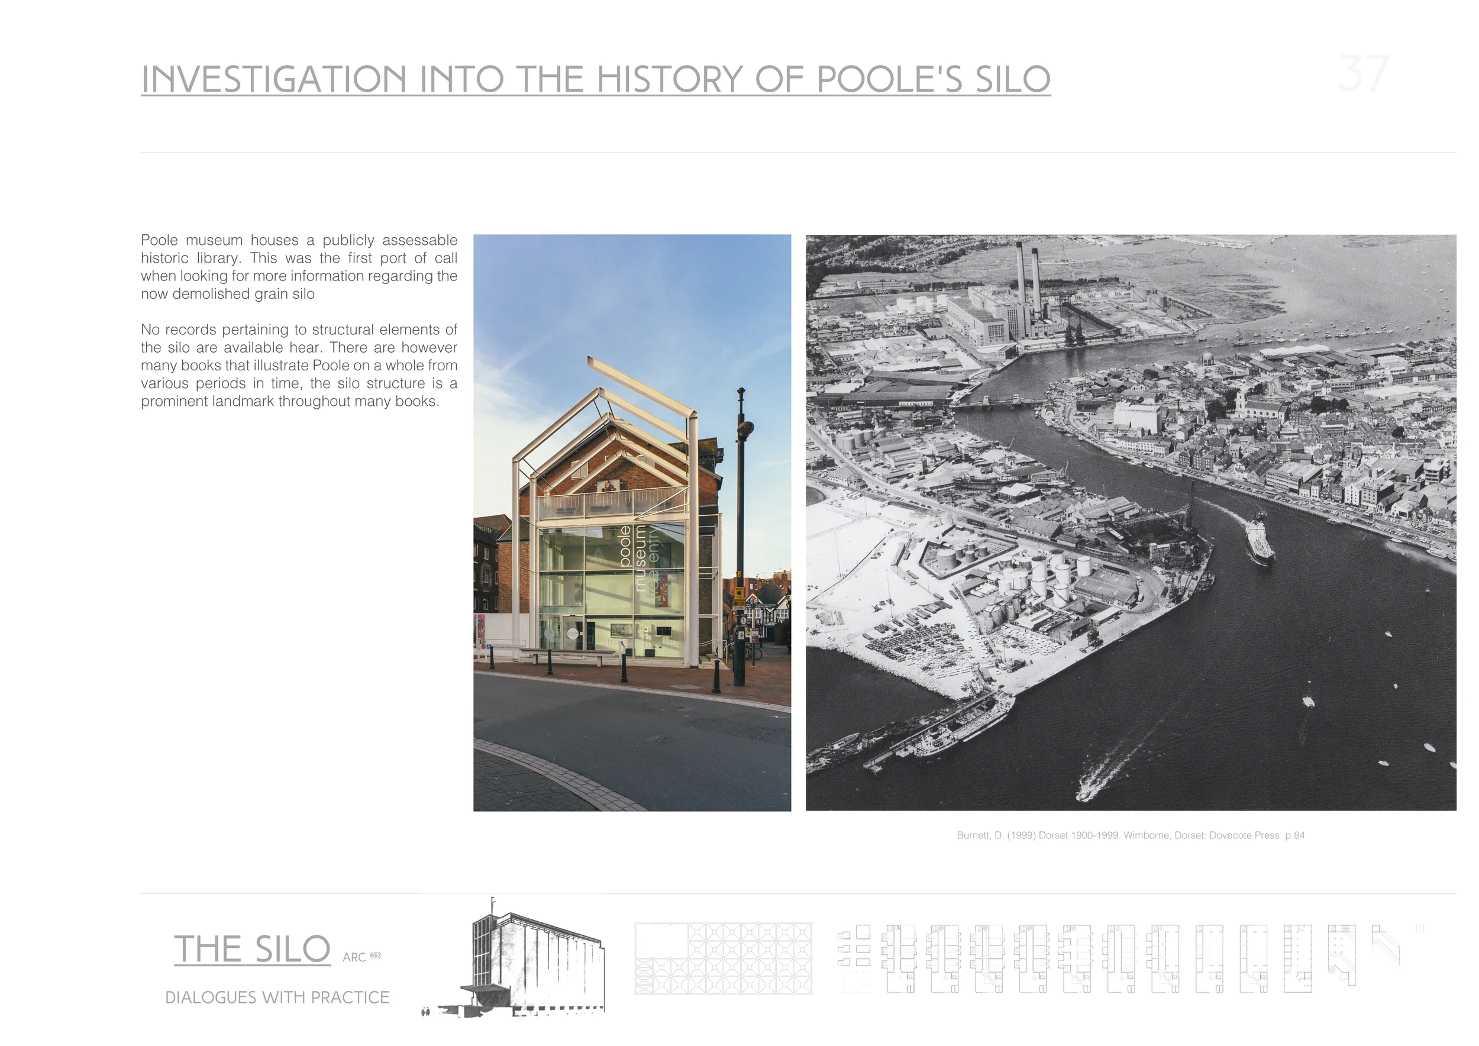Click the underlined page title heading
The height and width of the screenshot is (1046, 1479).
[596, 78]
